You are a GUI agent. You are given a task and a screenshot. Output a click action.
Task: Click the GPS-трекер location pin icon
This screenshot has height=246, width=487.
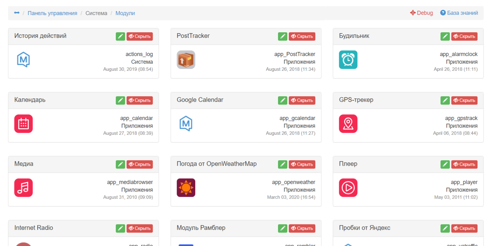point(348,124)
